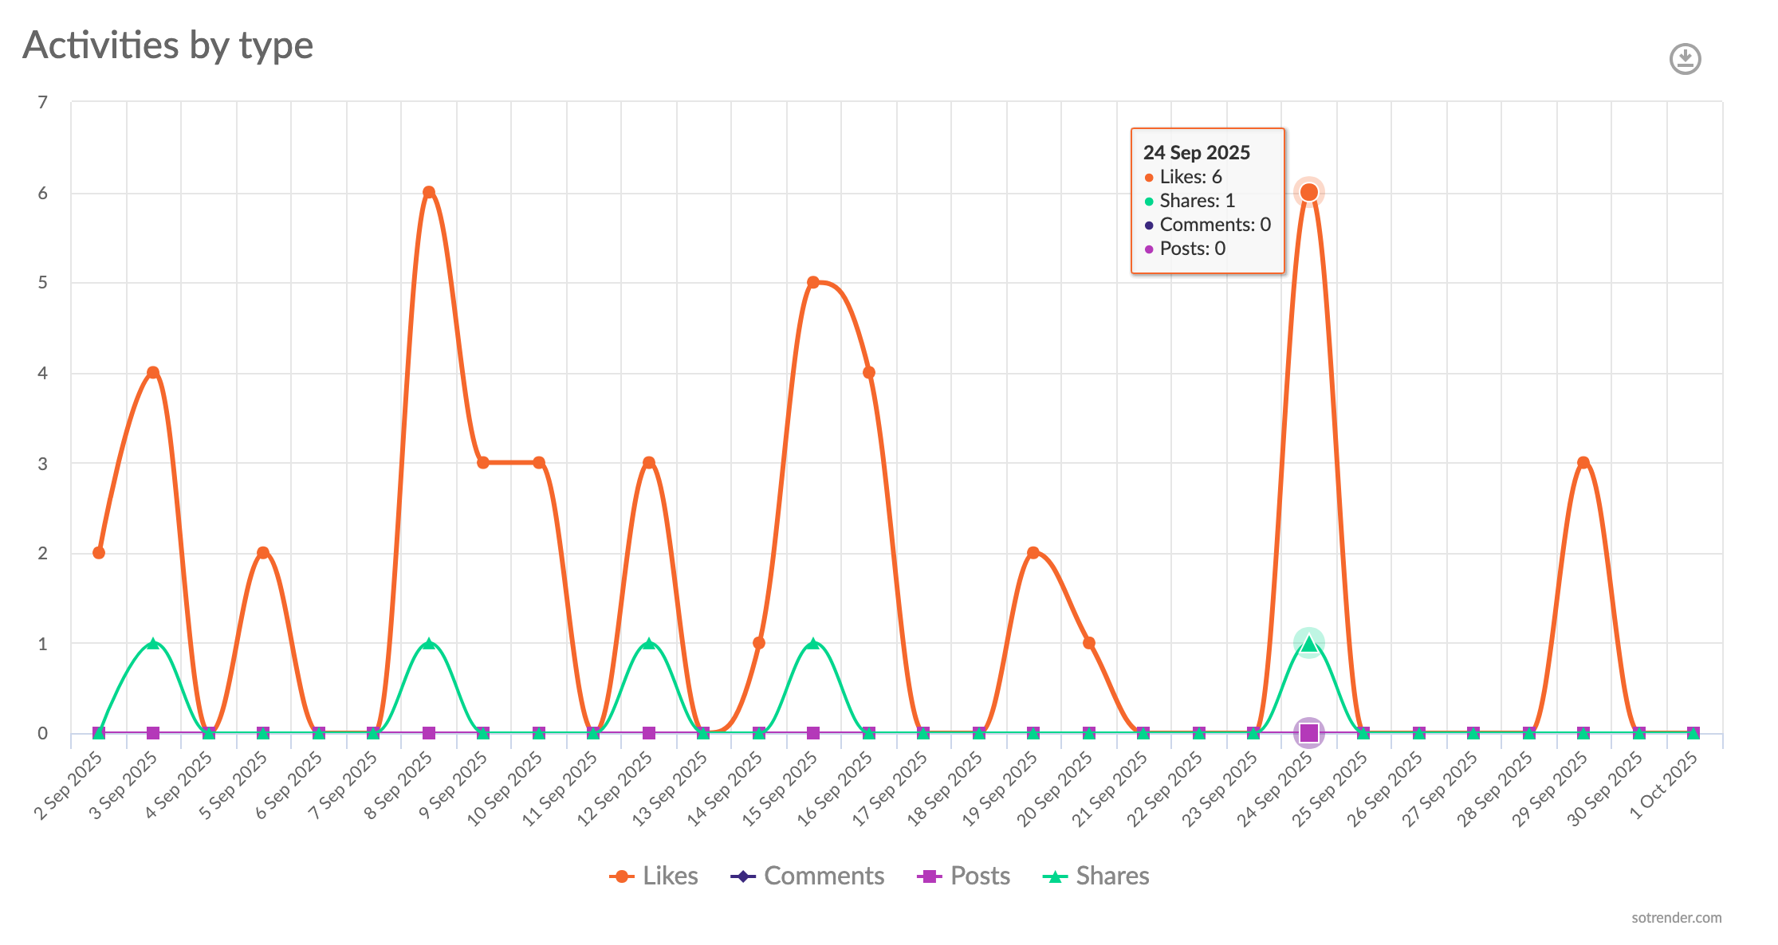Click the Likes colored dot in tooltip
The height and width of the screenshot is (945, 1778).
click(1151, 177)
